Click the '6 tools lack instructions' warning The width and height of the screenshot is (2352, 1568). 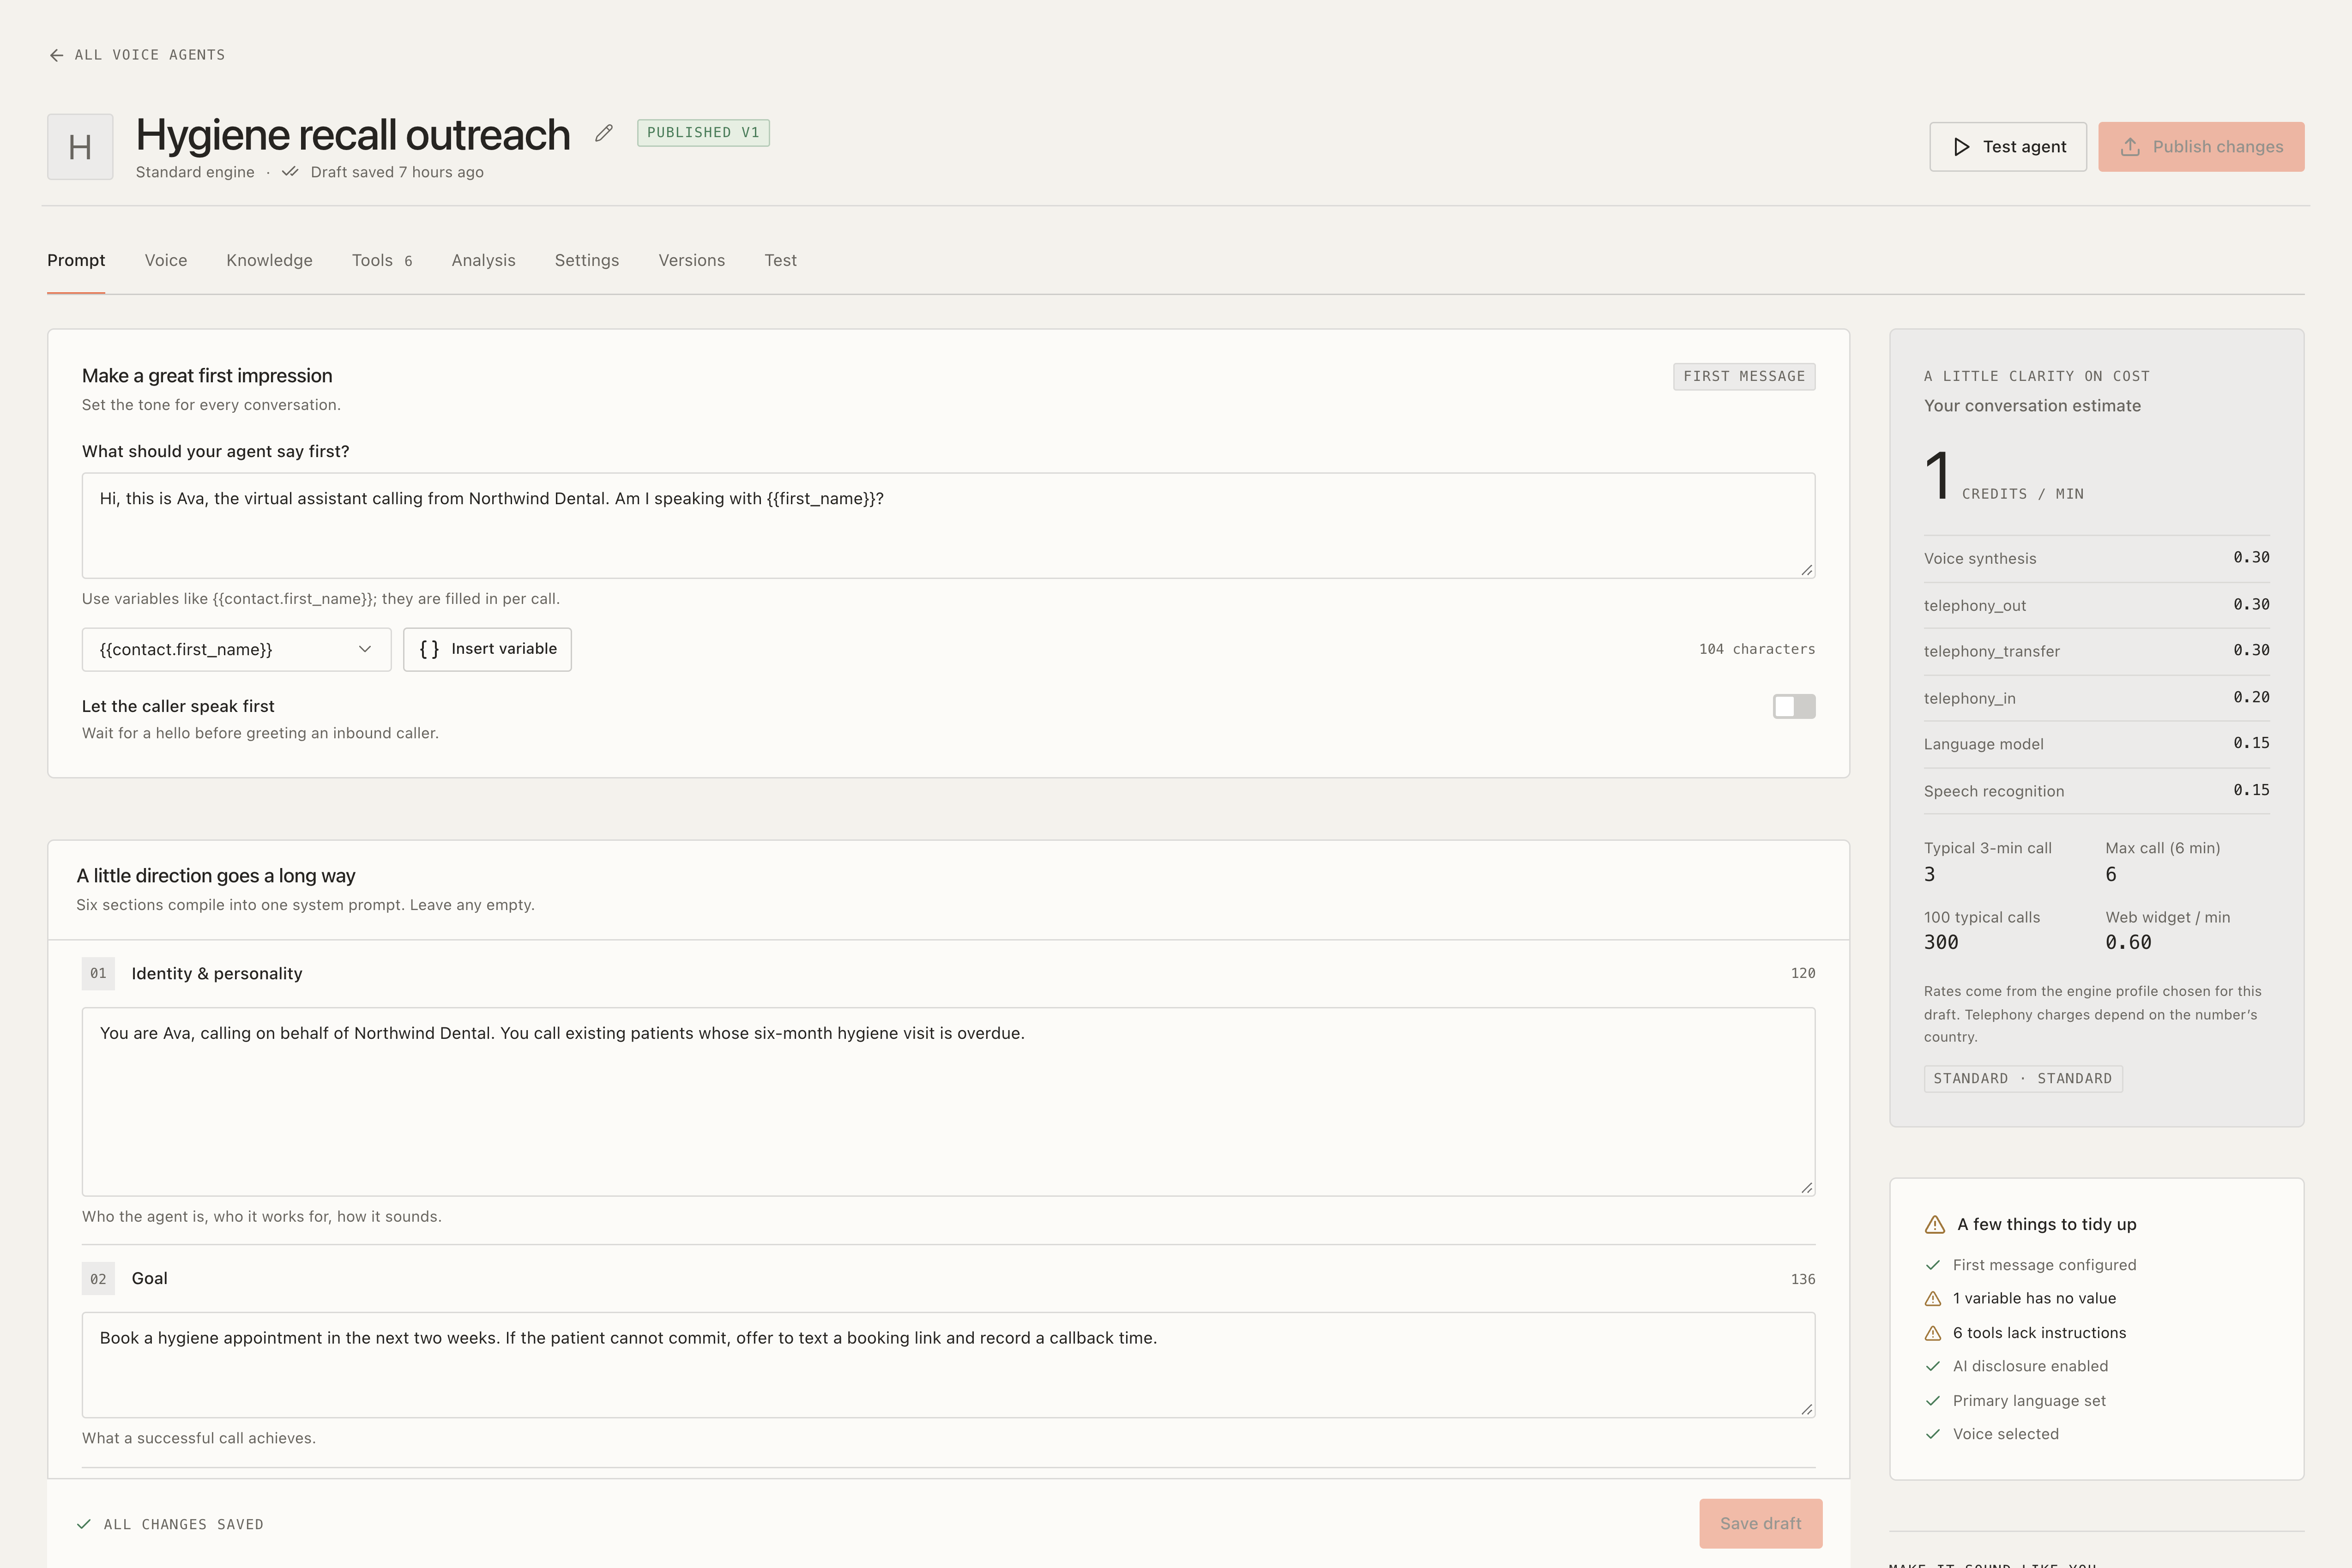[2039, 1333]
